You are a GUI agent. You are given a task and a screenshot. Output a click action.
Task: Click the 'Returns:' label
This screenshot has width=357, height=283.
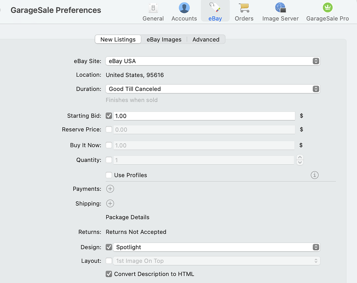[90, 232]
